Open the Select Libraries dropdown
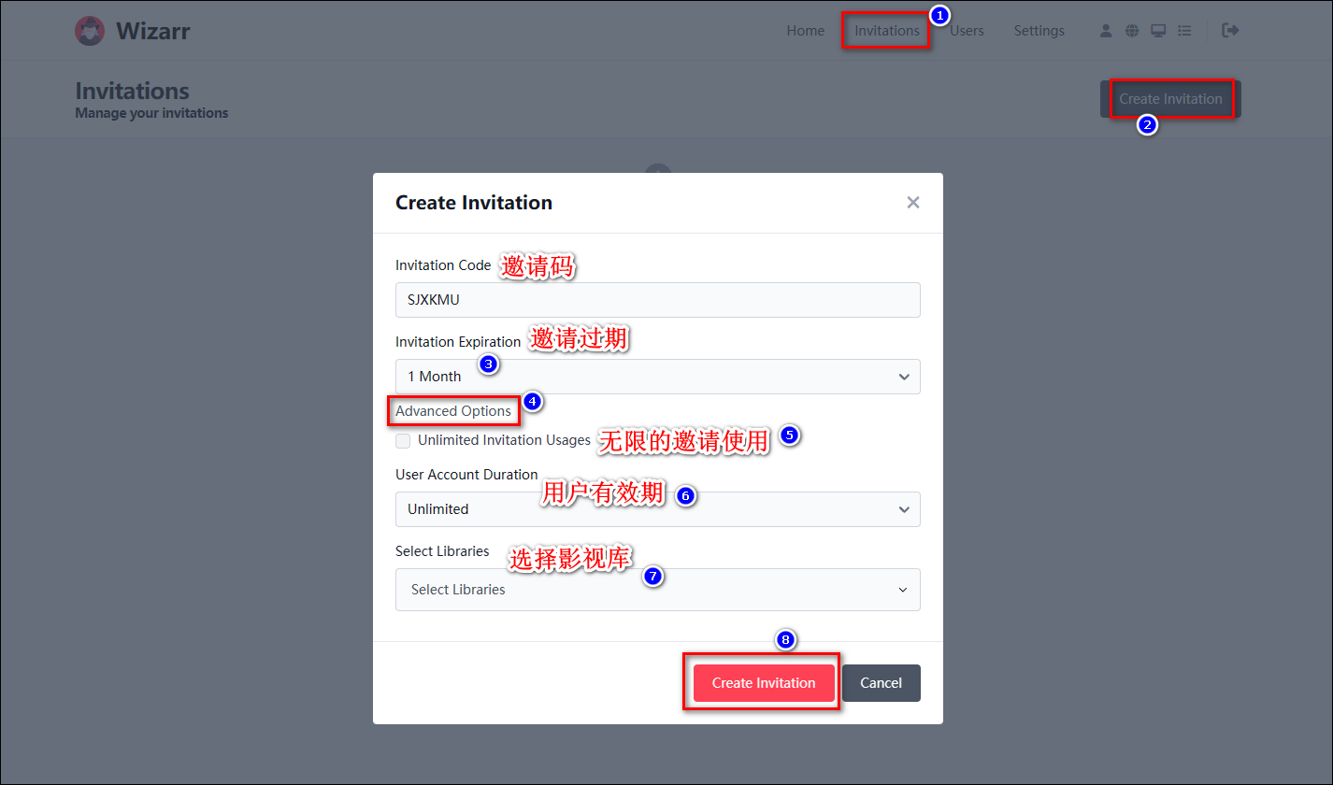The height and width of the screenshot is (785, 1333). 657,590
